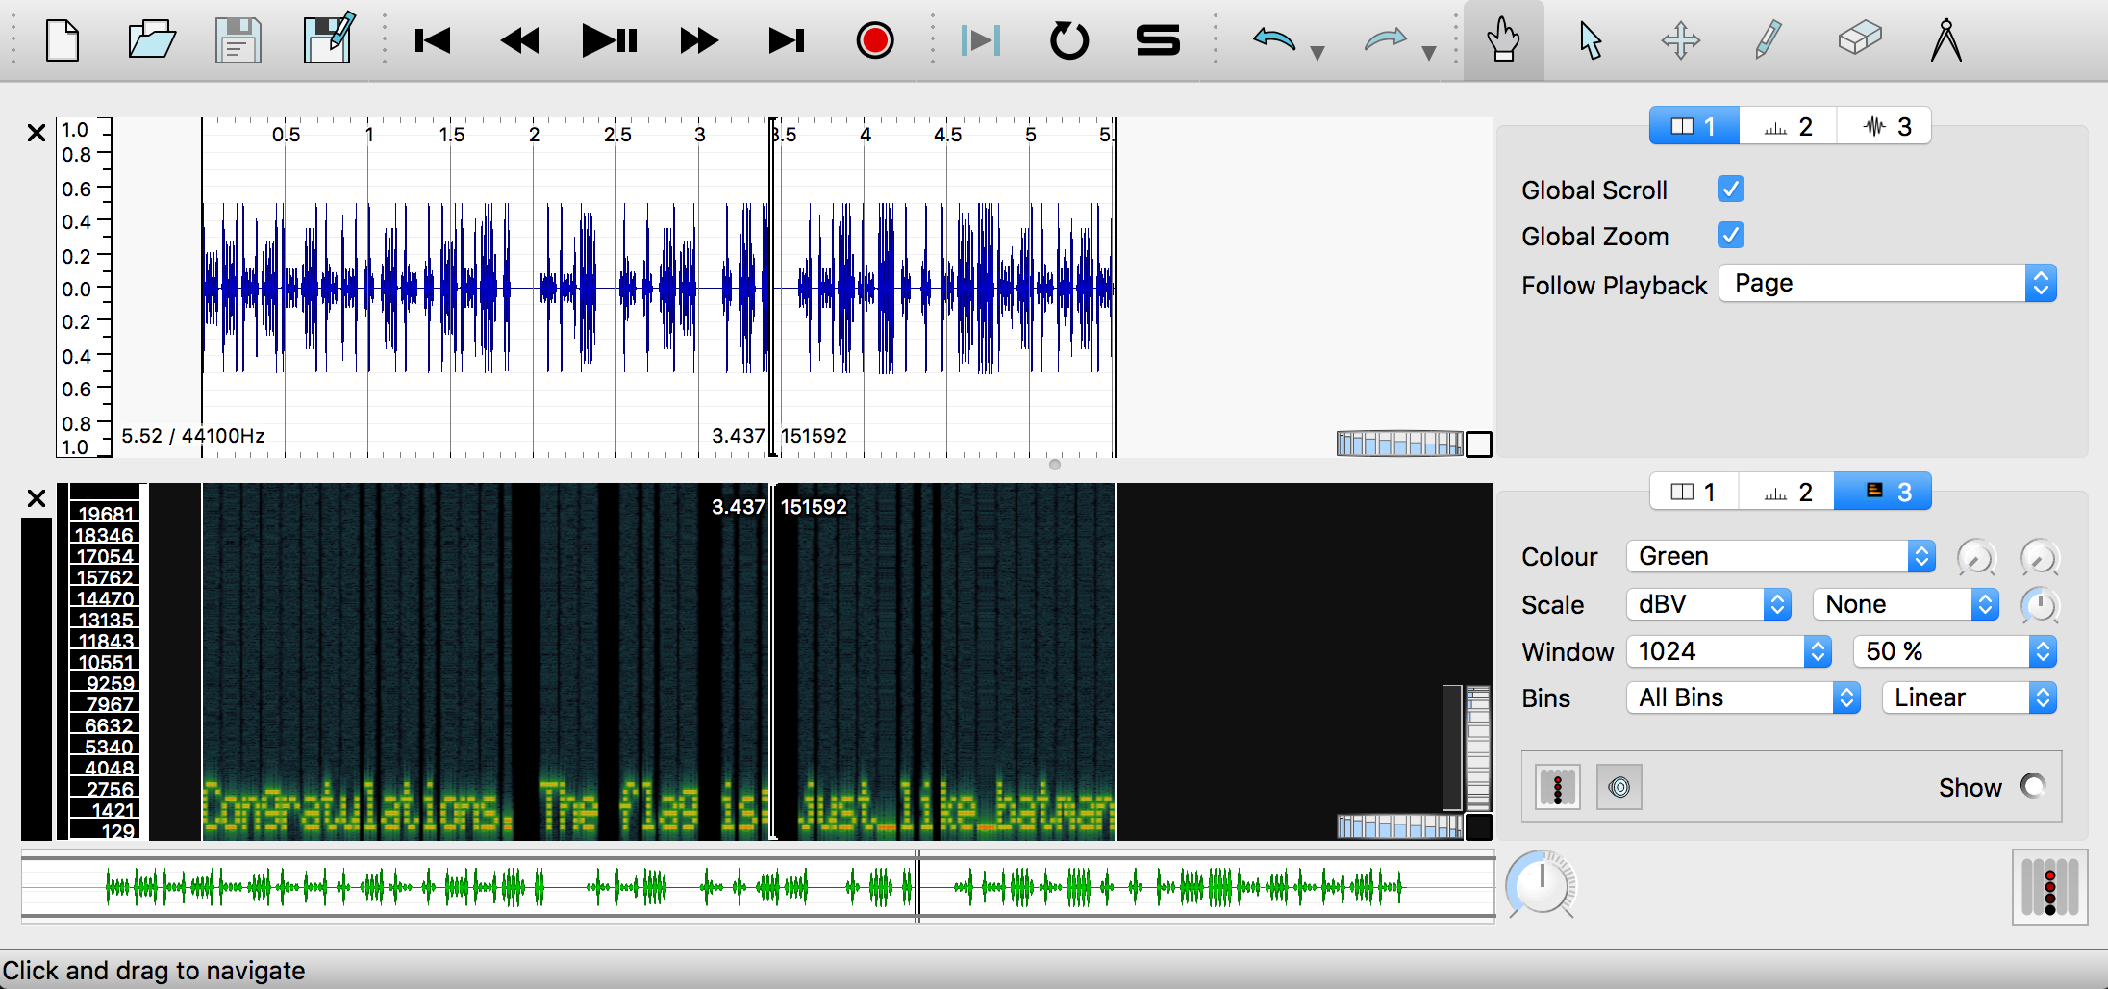This screenshot has height=989, width=2108.
Task: Click the waveform pane horizontal zoom thumbwheel
Action: pos(1400,444)
